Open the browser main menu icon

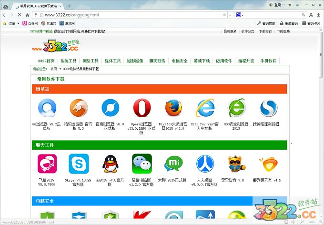point(297,5)
